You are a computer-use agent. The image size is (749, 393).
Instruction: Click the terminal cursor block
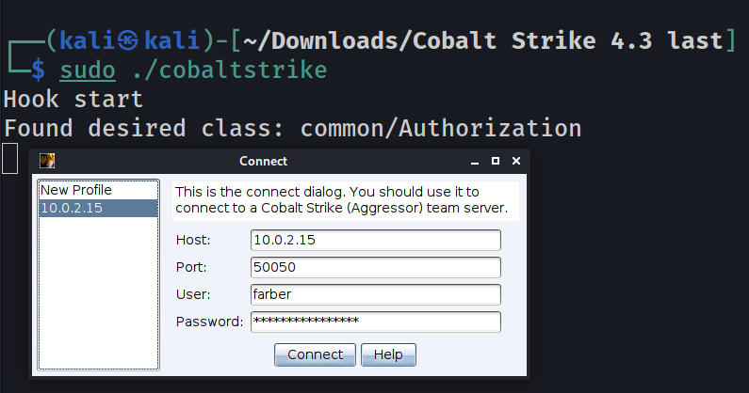tap(9, 158)
